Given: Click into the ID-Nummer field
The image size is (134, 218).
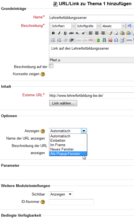Looking at the screenshot, I should (x=71, y=202).
